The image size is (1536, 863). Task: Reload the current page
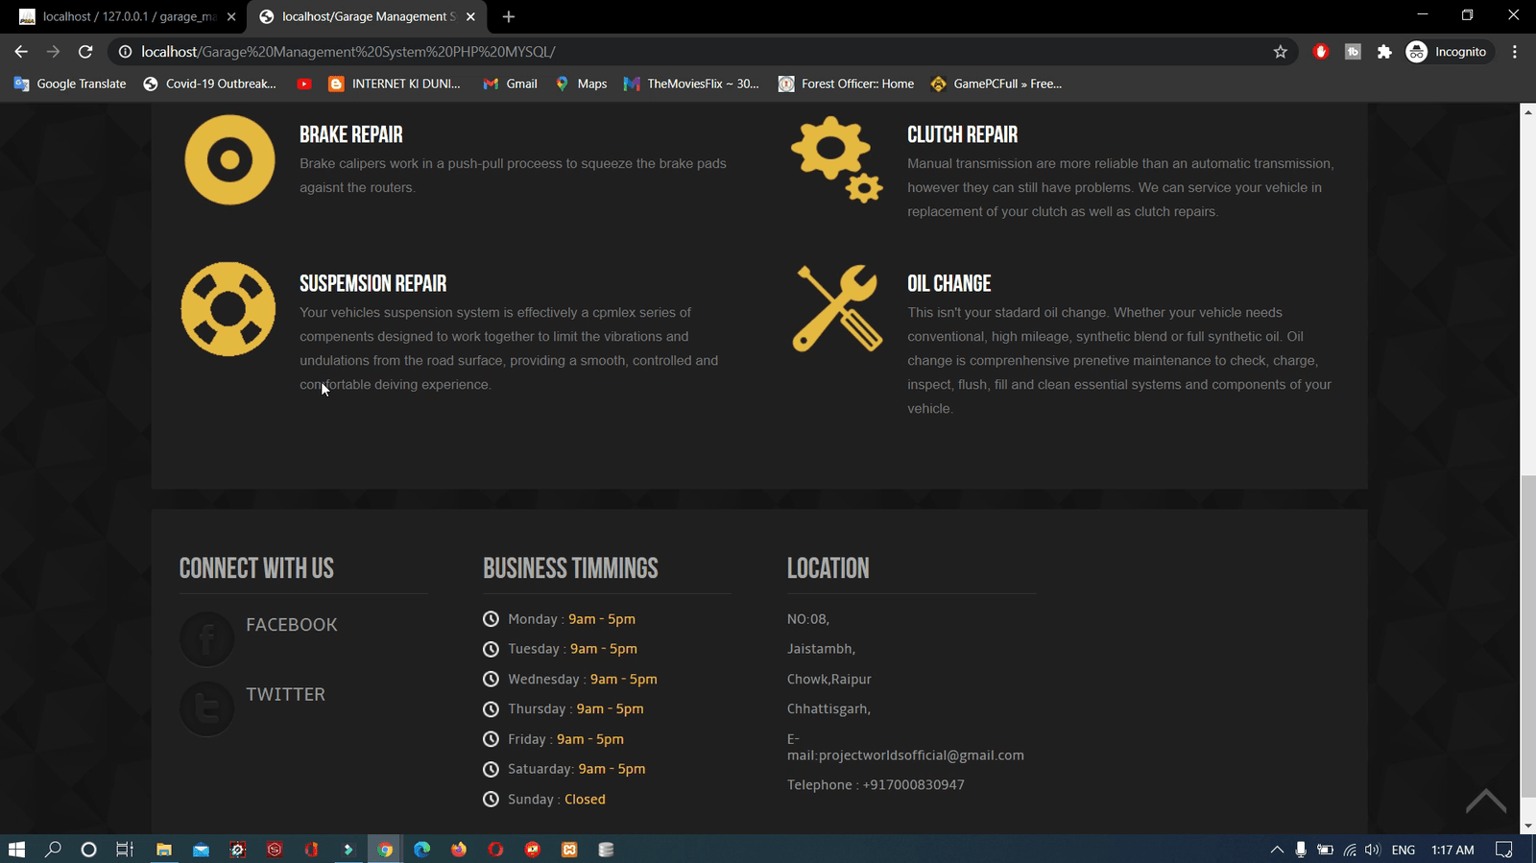85,52
